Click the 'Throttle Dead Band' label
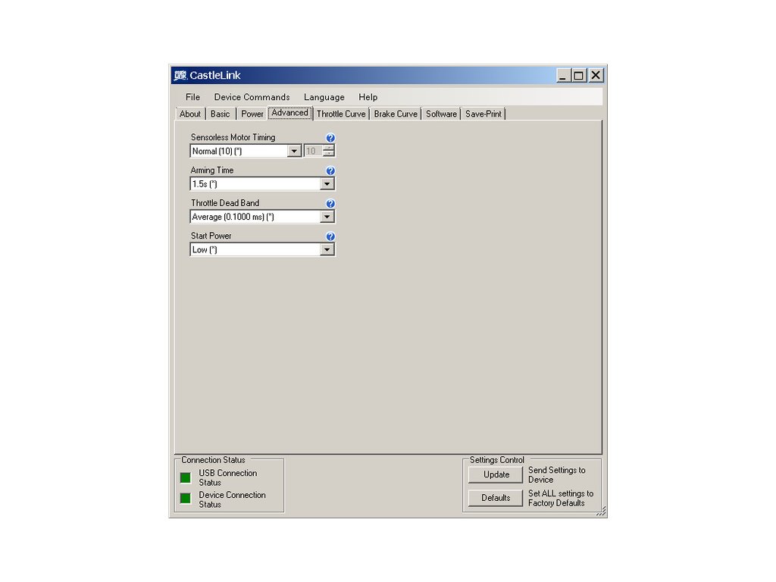The height and width of the screenshot is (582, 776). 225,203
